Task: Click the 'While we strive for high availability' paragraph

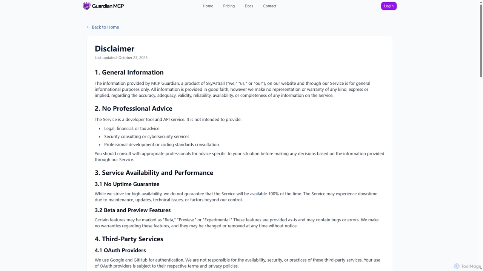Action: point(236,197)
